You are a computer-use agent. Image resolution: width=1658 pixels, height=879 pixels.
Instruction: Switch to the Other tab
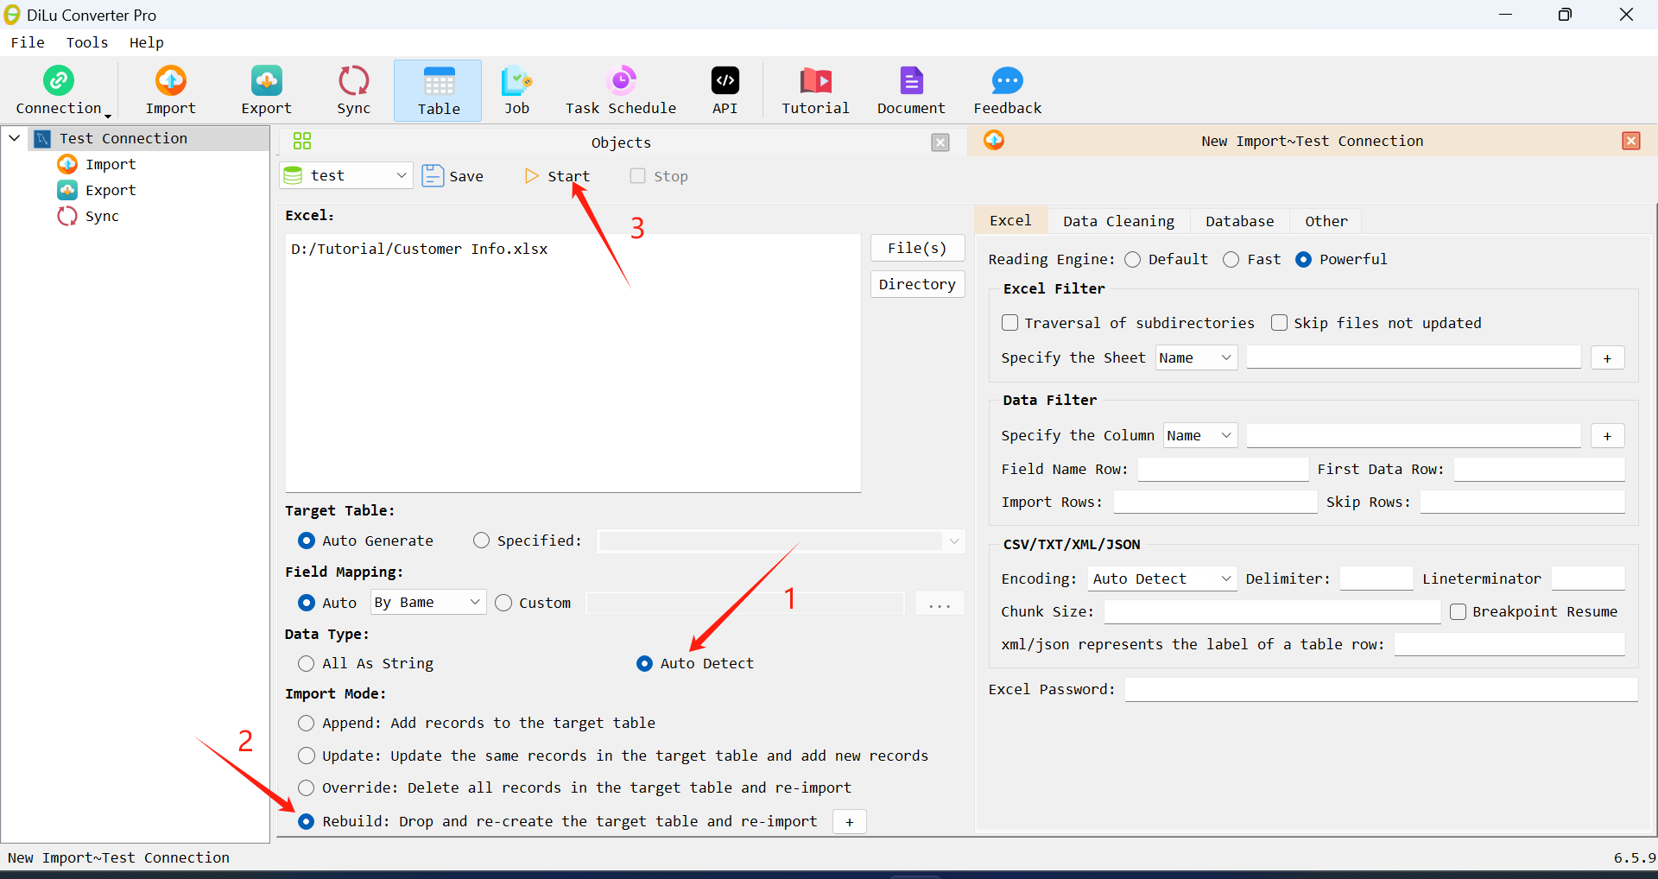coord(1326,221)
